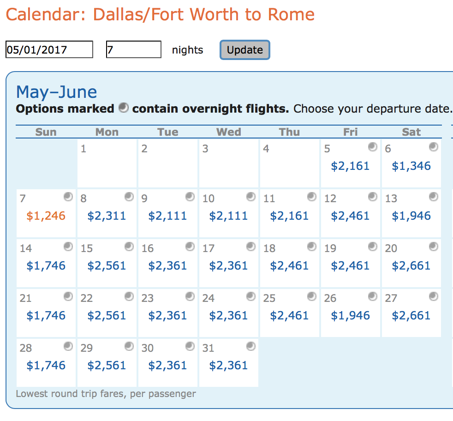Click the nights field showing 7
453x421 pixels.
(x=133, y=49)
